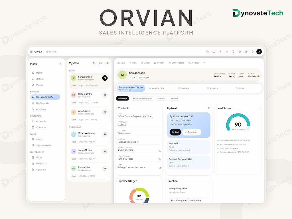This screenshot has width=292, height=219.
Task: Open Recent in the menu
Action: pos(45,79)
